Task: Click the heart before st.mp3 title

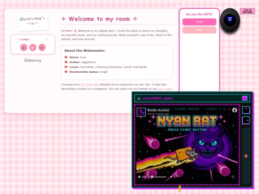Action: [19, 39]
